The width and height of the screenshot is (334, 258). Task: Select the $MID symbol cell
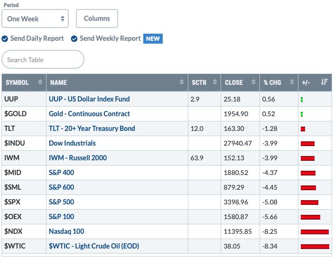24,173
